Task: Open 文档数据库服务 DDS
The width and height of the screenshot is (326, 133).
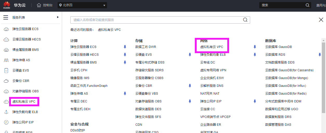Action: (x=280, y=62)
